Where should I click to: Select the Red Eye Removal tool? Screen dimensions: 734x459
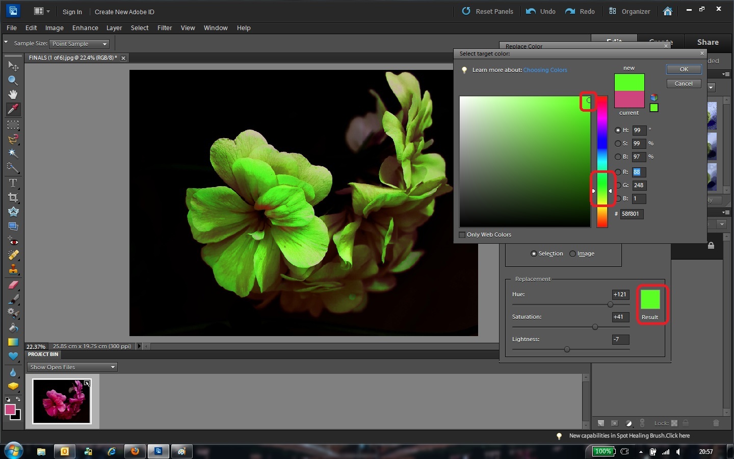13,241
